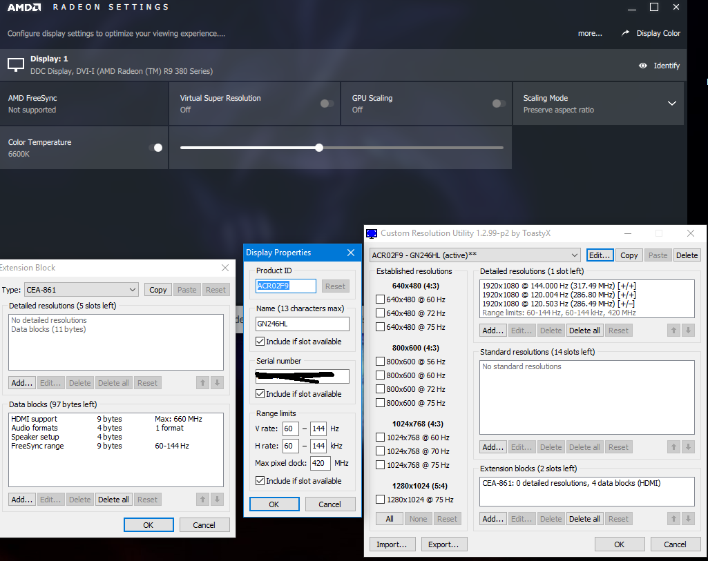Toggle Color Temperature switch

tap(155, 148)
